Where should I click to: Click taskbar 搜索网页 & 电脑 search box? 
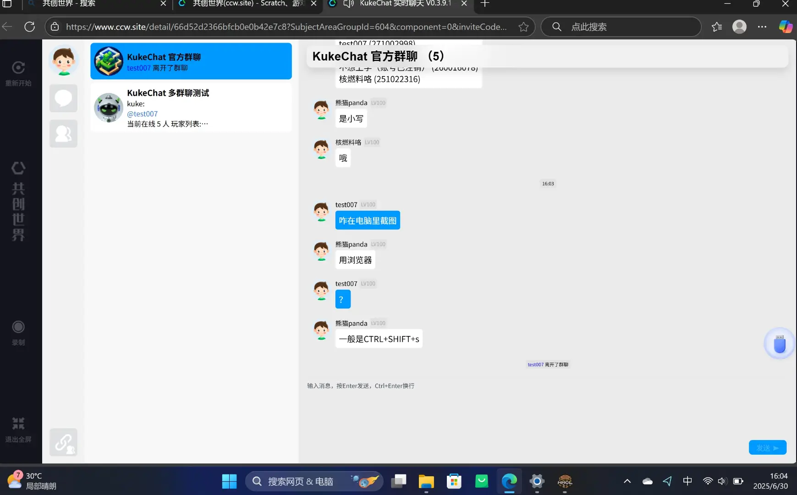(314, 481)
